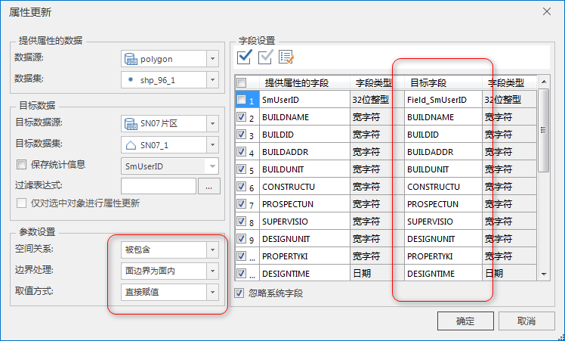Toggle the header select-all checkbox
The image size is (565, 341).
point(242,83)
